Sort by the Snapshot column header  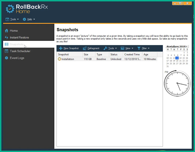tap(69, 54)
